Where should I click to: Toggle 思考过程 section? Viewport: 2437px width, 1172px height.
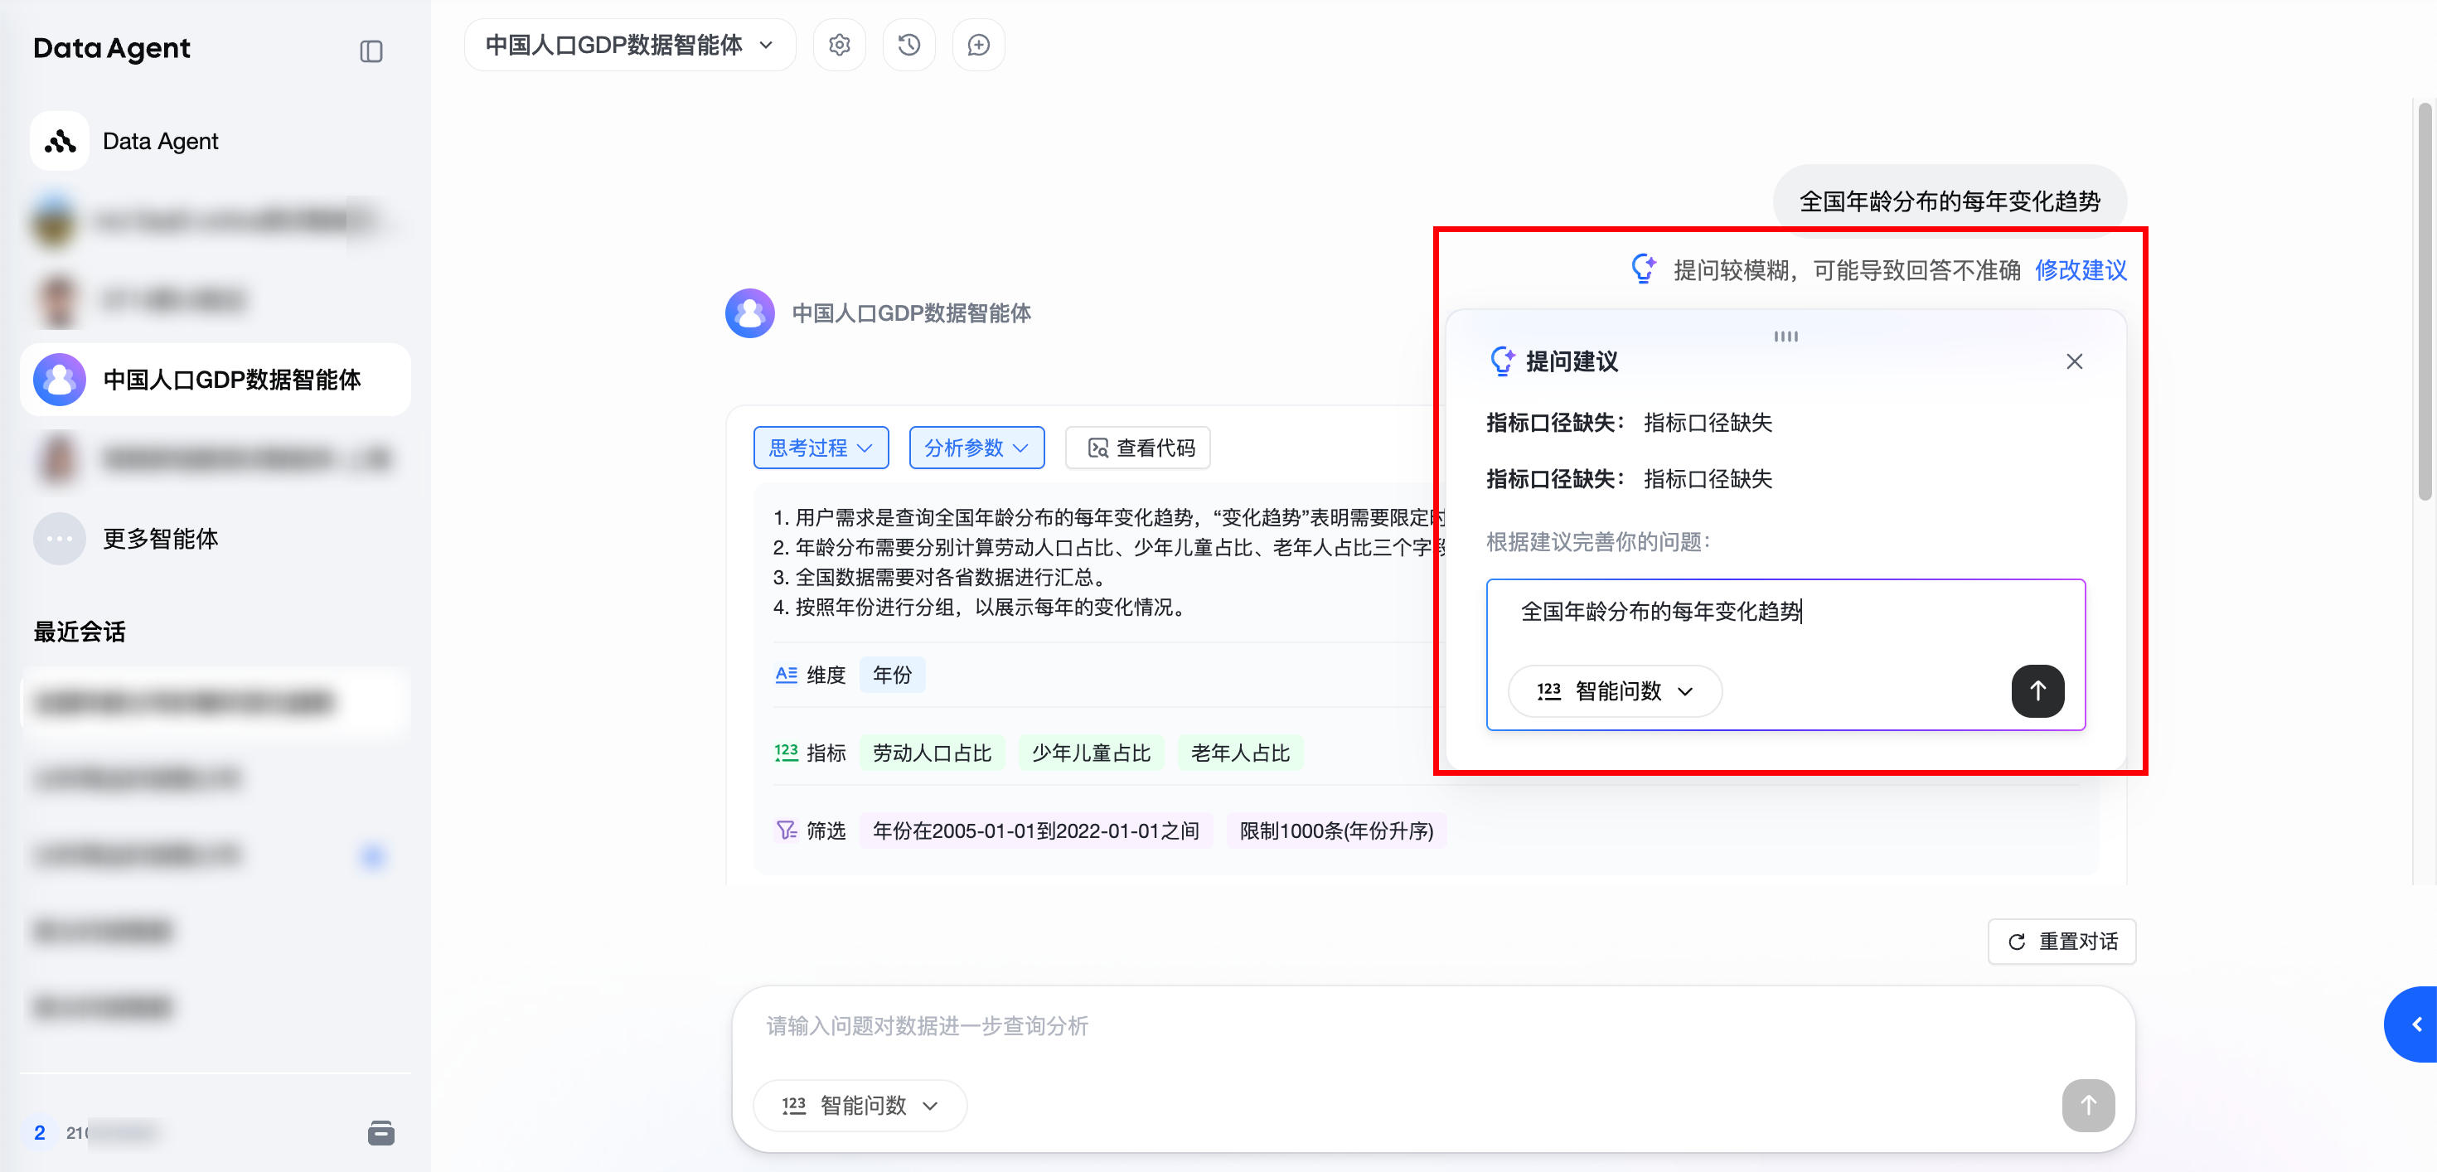tap(821, 448)
